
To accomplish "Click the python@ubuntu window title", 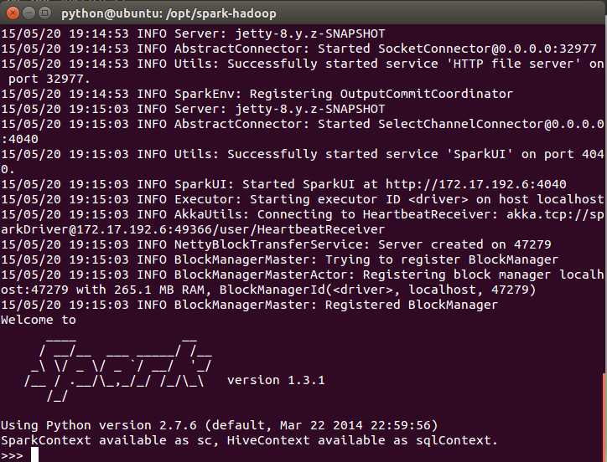I will (169, 13).
